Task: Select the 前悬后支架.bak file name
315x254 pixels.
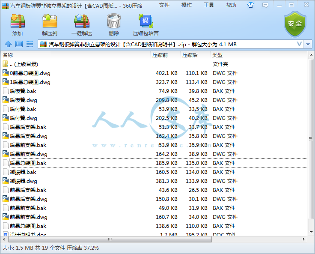Action: (28, 190)
